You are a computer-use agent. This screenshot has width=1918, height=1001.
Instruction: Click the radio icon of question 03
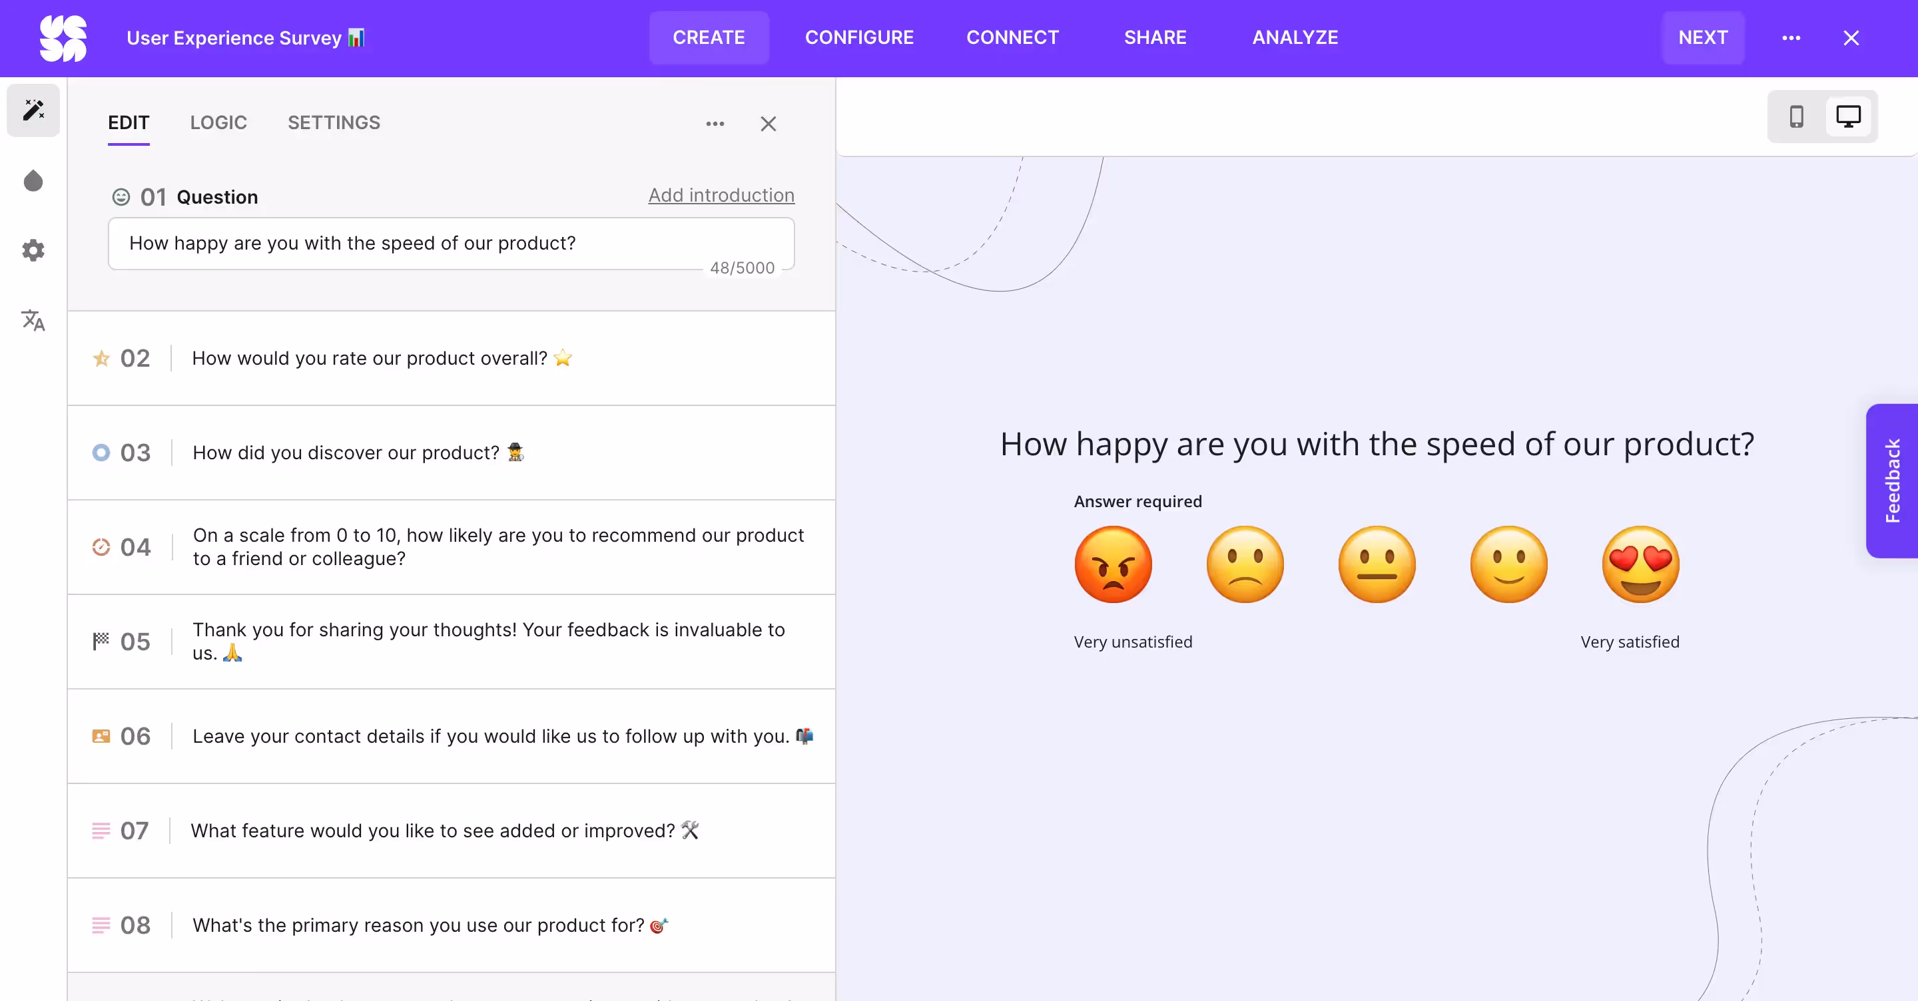(101, 453)
